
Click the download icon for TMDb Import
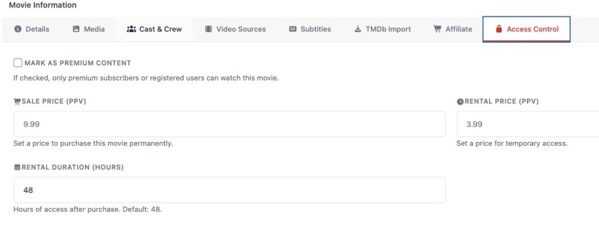358,29
